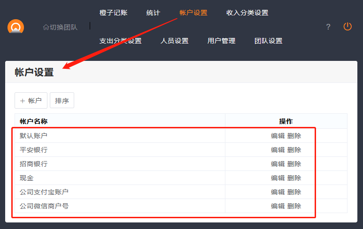This screenshot has width=363, height=229.
Task: Go to the 统计 menu item
Action: (x=153, y=13)
